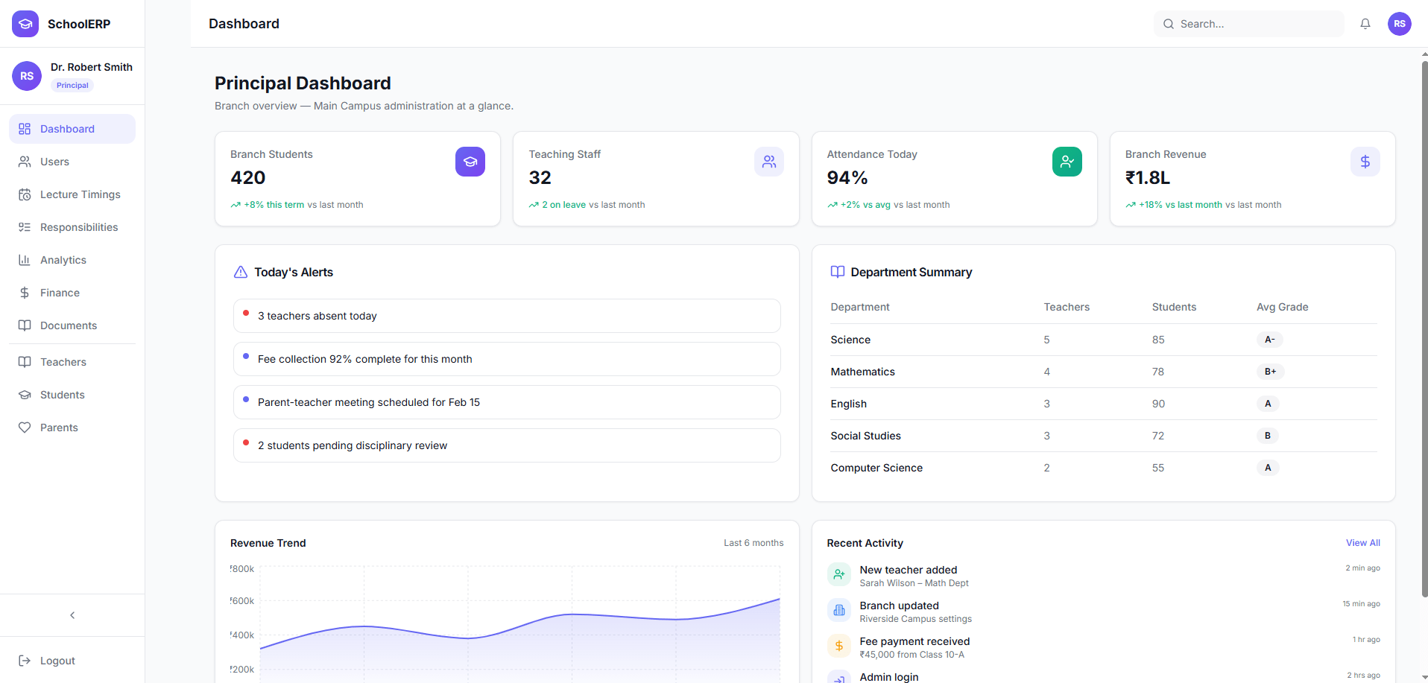
Task: Click the Avg Grade column header
Action: pyautogui.click(x=1282, y=307)
